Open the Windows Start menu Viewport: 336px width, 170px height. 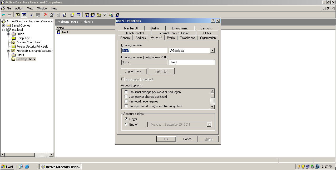pyautogui.click(x=7, y=167)
